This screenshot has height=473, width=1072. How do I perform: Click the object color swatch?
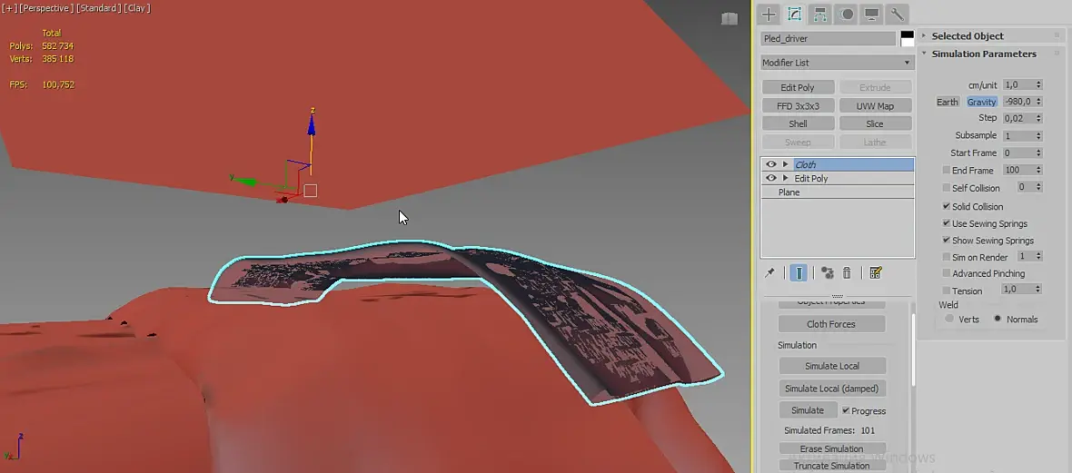pos(908,39)
